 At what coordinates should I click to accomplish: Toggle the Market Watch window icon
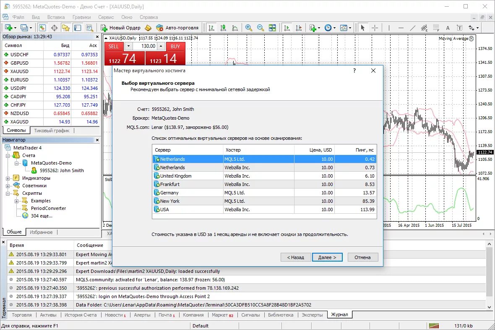[42, 28]
